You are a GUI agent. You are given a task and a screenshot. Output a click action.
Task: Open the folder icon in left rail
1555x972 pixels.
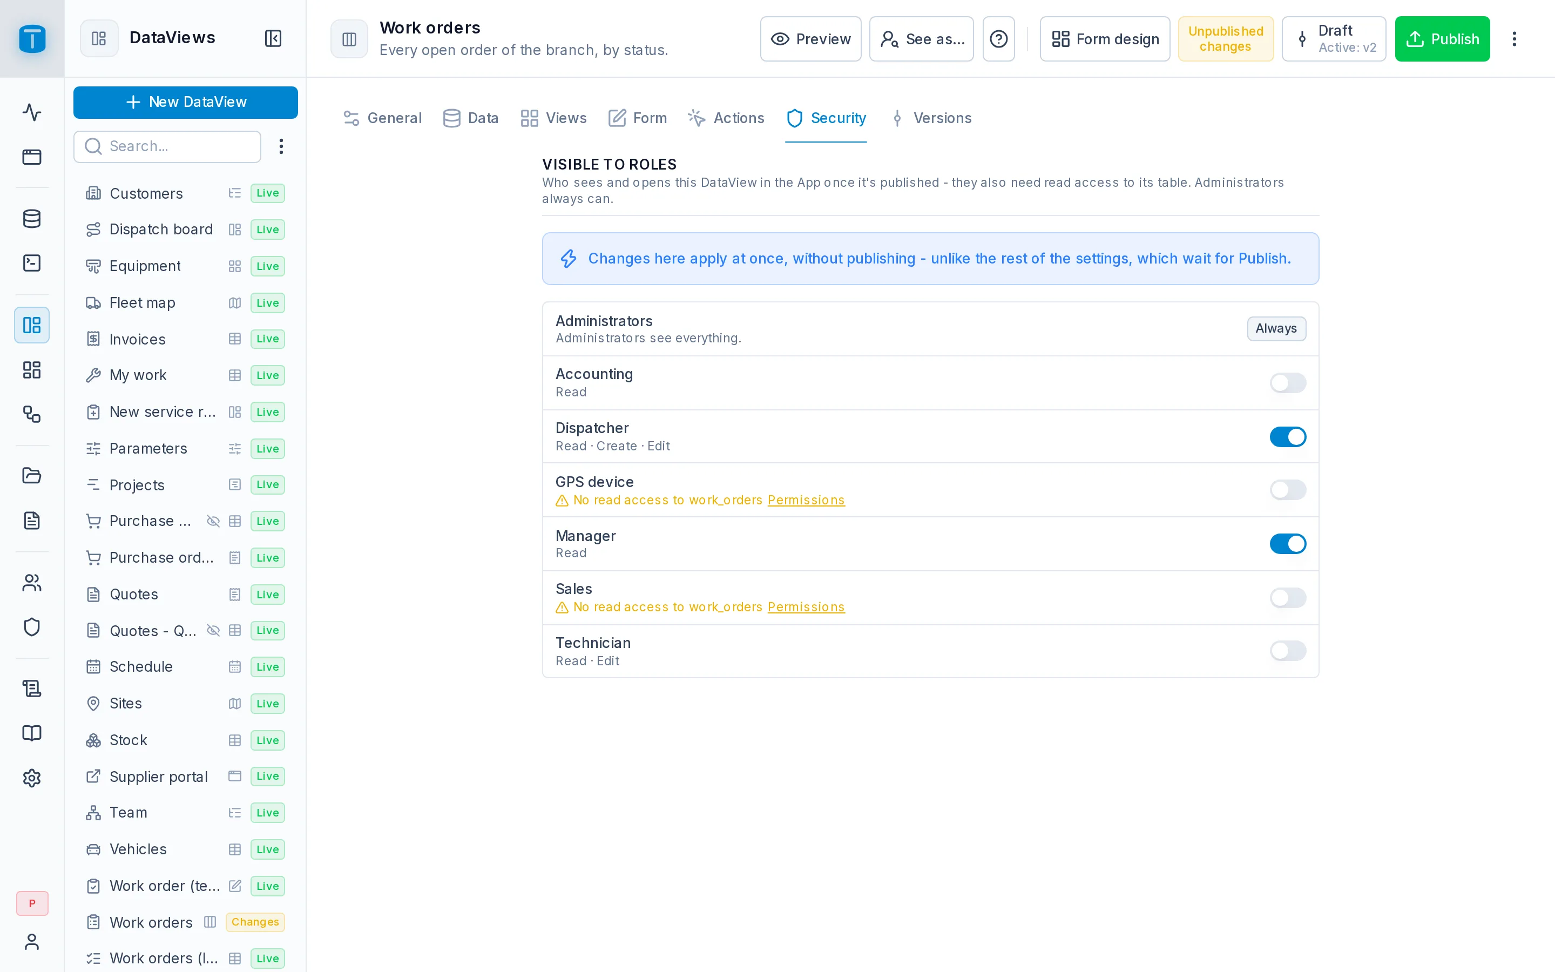(x=31, y=476)
